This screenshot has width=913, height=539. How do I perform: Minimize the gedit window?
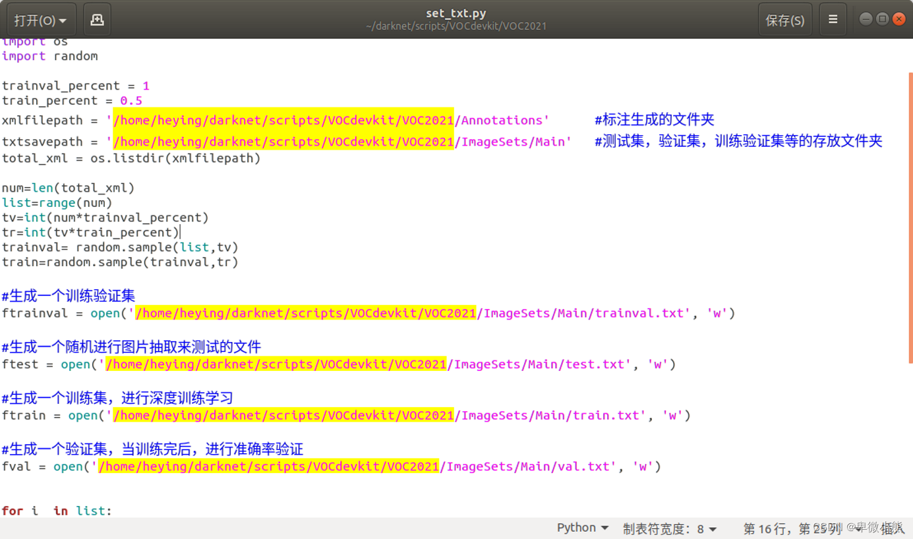(866, 19)
